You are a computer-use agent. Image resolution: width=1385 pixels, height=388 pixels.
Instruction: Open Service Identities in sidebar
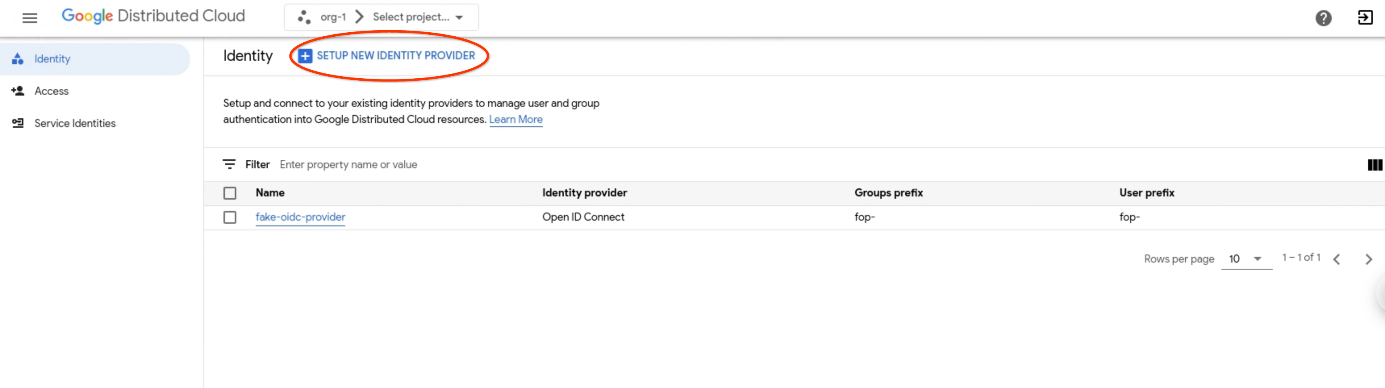(75, 123)
